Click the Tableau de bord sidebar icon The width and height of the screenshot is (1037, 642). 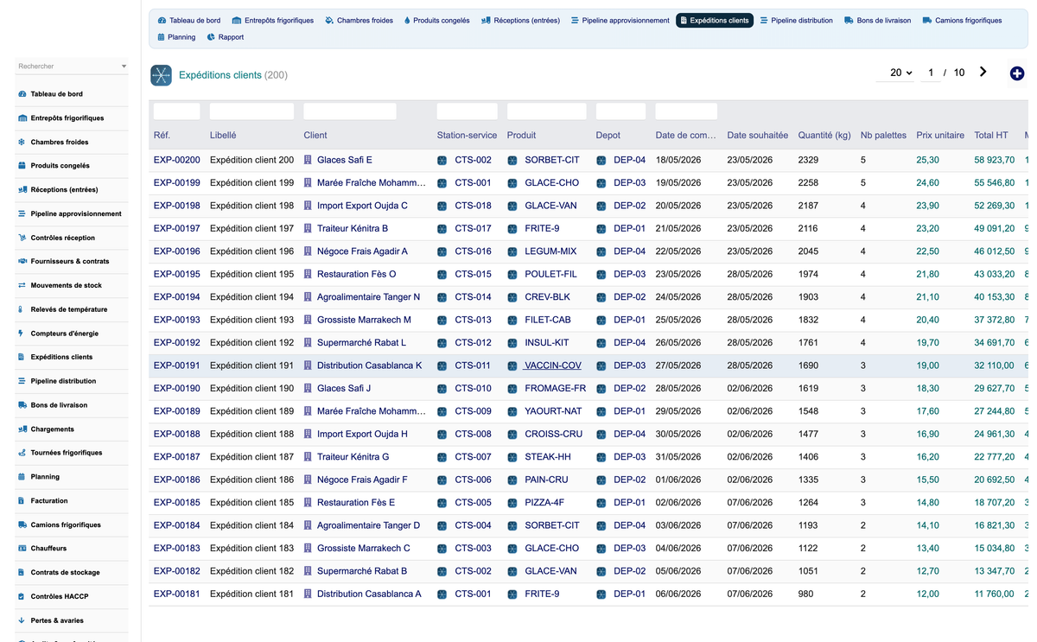[x=22, y=94]
